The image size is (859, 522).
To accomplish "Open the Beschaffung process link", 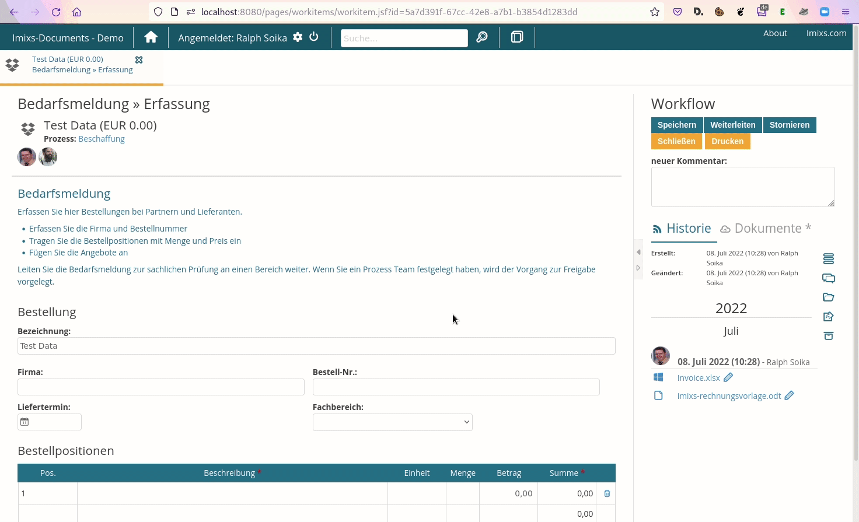I will [102, 139].
